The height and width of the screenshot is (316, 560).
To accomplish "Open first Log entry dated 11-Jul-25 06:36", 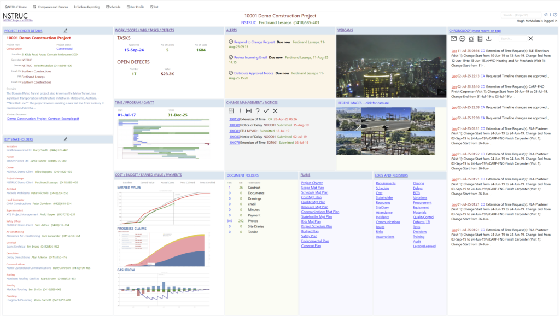I will [x=454, y=51].
